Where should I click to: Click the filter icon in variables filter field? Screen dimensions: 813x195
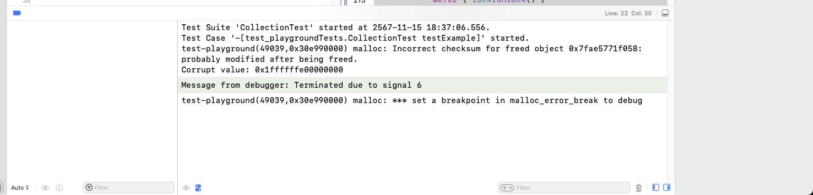[89, 188]
